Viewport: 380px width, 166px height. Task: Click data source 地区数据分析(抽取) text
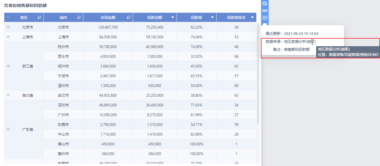click(x=300, y=42)
